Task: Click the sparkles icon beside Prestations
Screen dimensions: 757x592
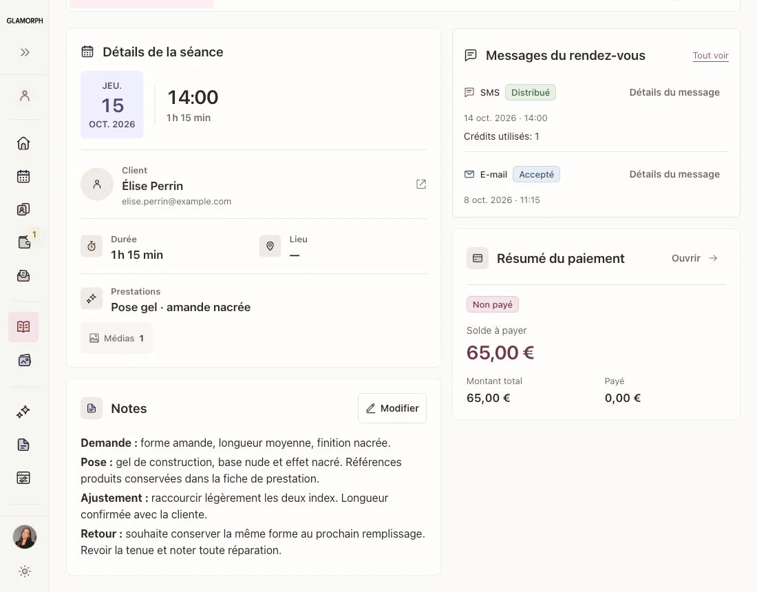Action: [92, 299]
